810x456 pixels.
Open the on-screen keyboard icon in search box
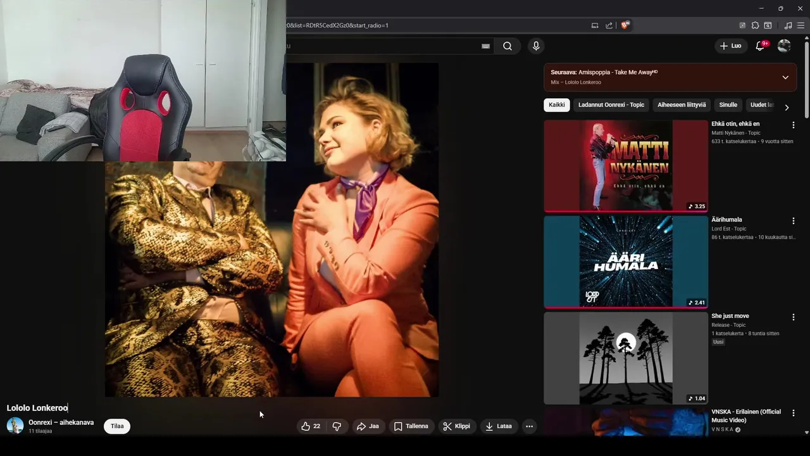click(x=485, y=46)
